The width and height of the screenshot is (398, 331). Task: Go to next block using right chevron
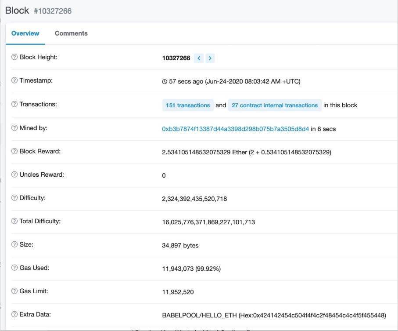pos(210,58)
